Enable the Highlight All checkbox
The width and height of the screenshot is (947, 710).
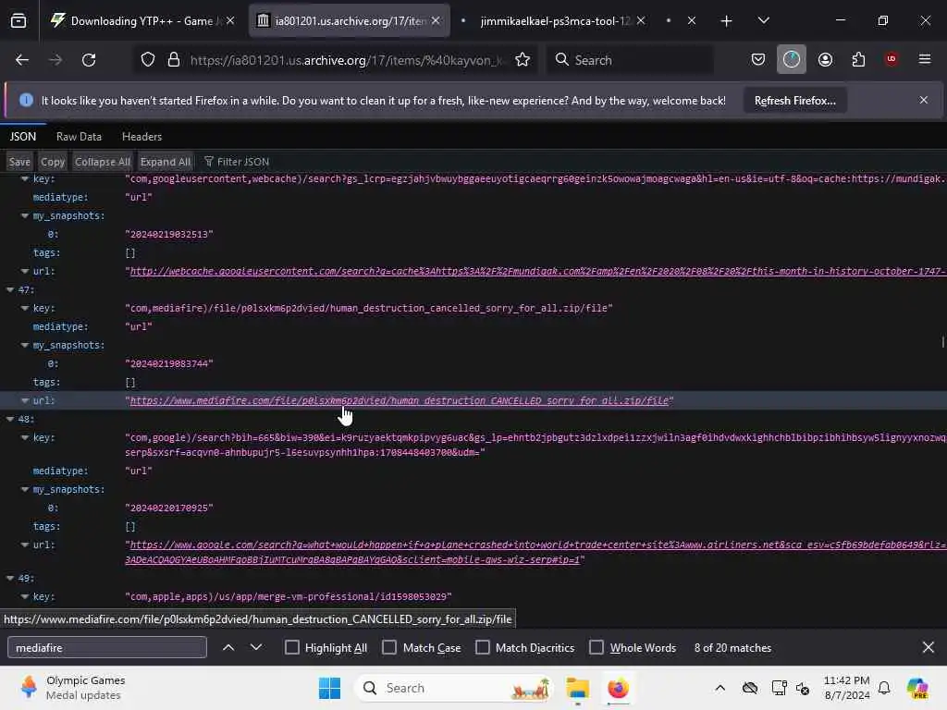292,647
